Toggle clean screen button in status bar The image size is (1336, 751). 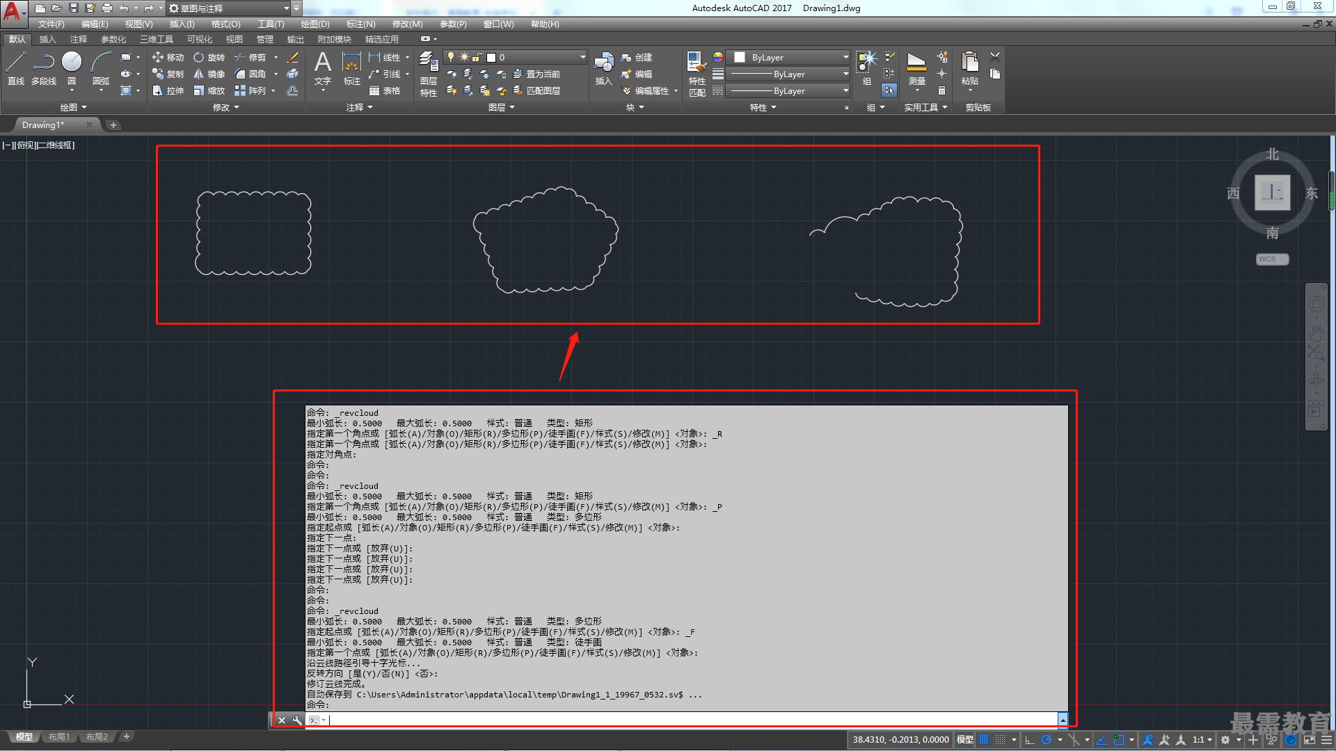point(1309,740)
